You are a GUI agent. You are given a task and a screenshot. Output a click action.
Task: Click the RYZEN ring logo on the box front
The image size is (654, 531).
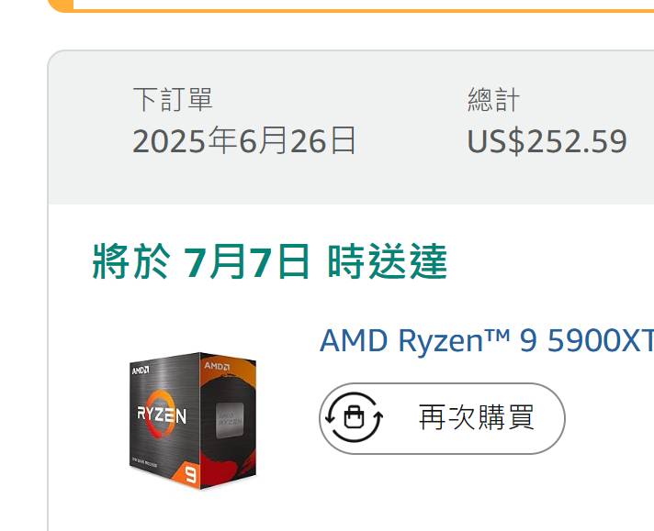tap(162, 414)
